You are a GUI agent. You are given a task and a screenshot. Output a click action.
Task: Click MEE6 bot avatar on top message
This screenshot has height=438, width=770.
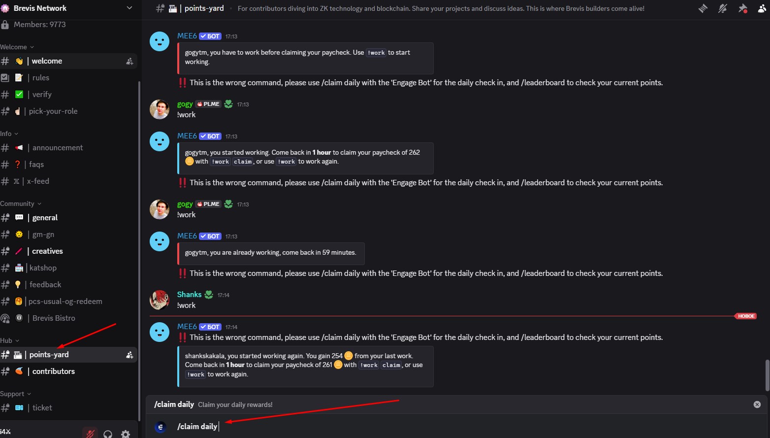tap(160, 41)
